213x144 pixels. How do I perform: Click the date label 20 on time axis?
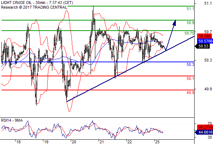pos(74,142)
